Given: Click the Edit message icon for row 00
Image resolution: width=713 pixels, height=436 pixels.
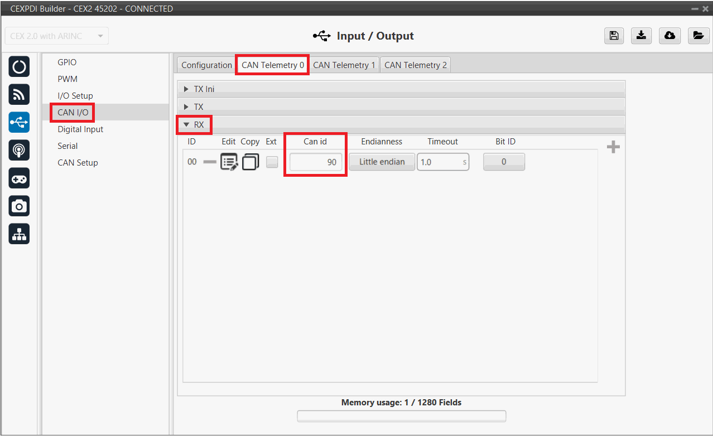Looking at the screenshot, I should pos(229,162).
